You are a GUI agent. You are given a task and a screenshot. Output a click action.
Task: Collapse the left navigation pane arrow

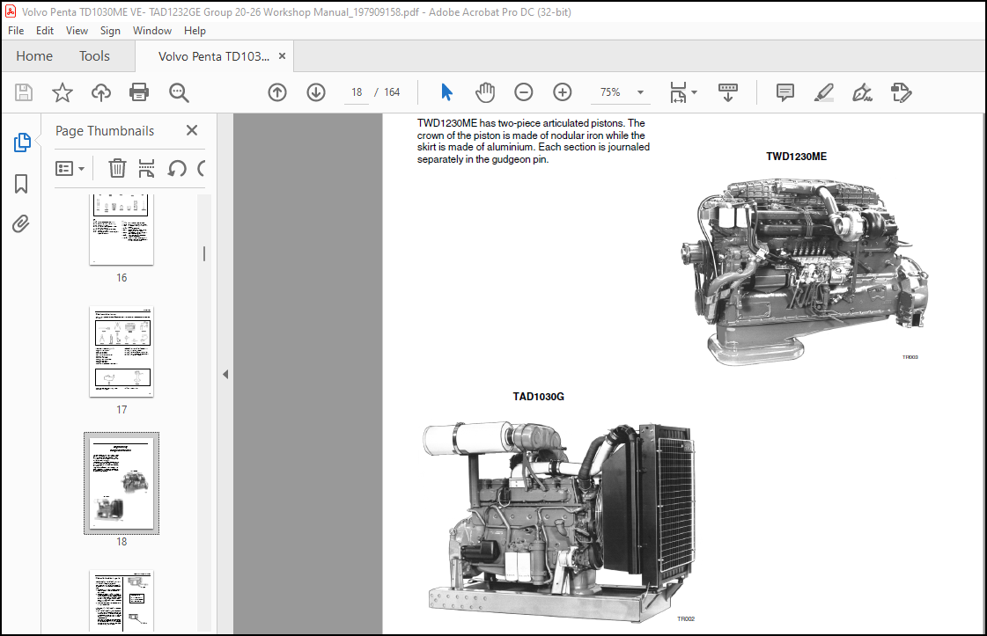point(225,375)
